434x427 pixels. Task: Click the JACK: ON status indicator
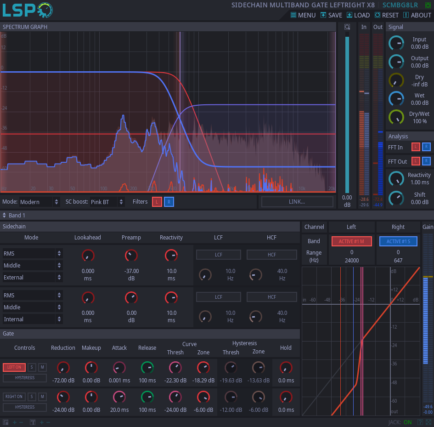(x=400, y=422)
